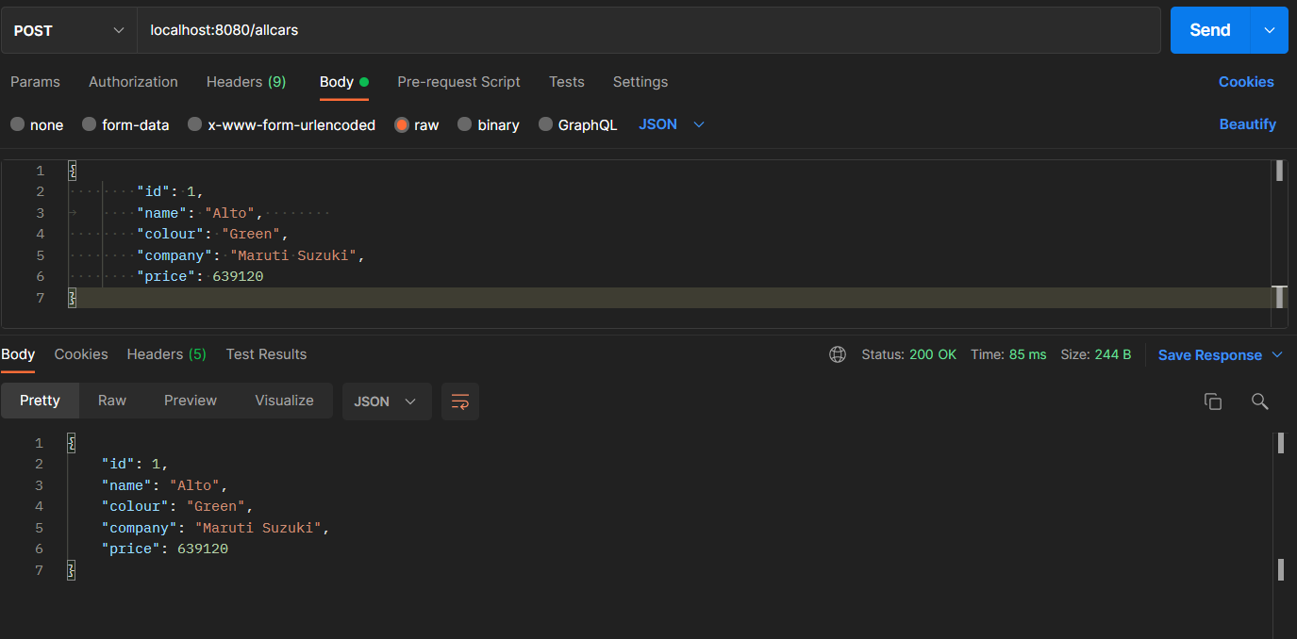
Task: Open the Tests tab
Action: point(566,82)
